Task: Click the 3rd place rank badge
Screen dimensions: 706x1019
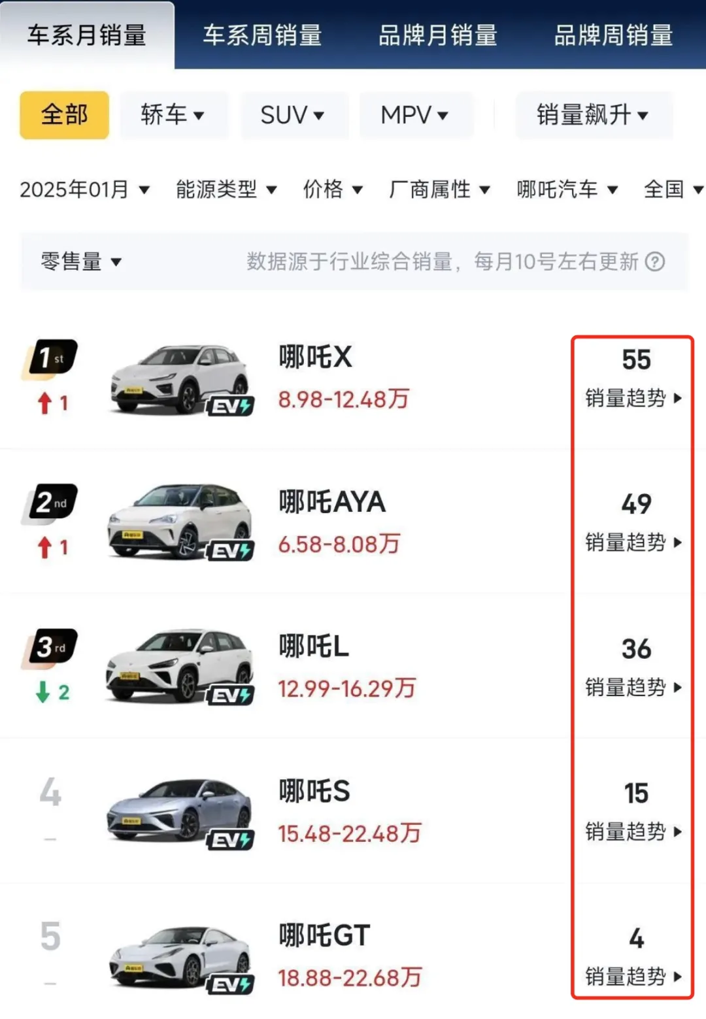Action: click(51, 647)
